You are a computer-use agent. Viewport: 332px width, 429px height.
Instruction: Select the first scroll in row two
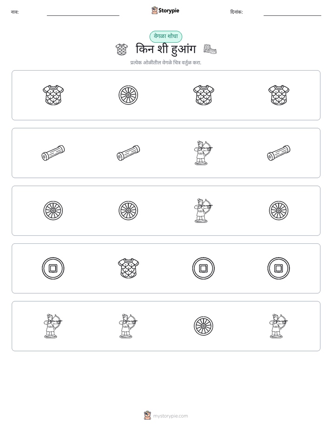click(x=53, y=153)
